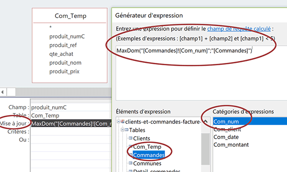Select produit_ref field in Com_Temp table

tap(63, 45)
